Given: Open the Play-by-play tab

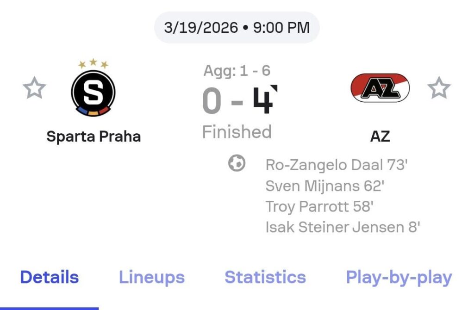Looking at the screenshot, I should click(x=398, y=277).
